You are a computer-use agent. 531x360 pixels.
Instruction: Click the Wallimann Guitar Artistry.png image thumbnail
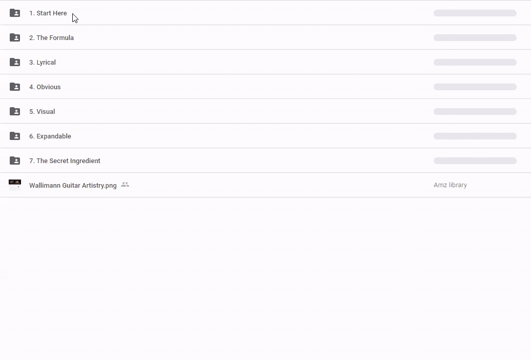pyautogui.click(x=15, y=185)
